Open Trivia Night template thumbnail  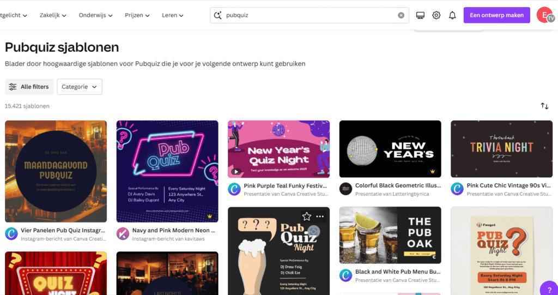pos(501,149)
